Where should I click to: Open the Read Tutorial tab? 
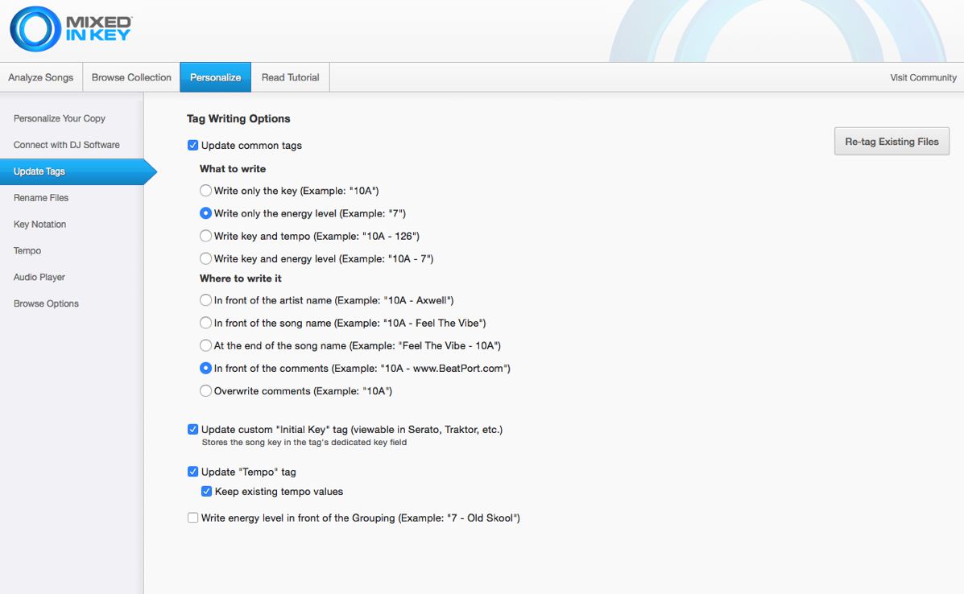point(290,78)
